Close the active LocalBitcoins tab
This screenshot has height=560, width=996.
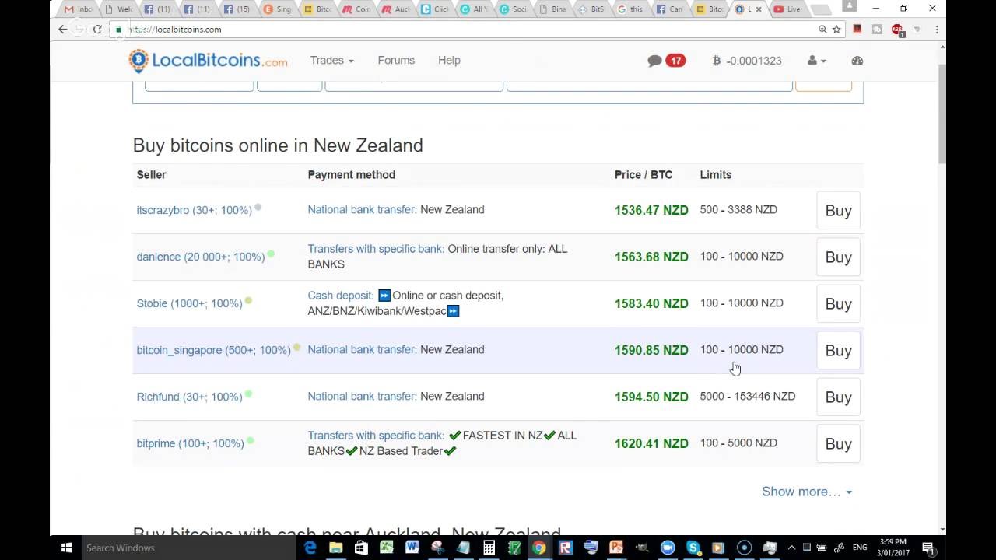pos(759,9)
